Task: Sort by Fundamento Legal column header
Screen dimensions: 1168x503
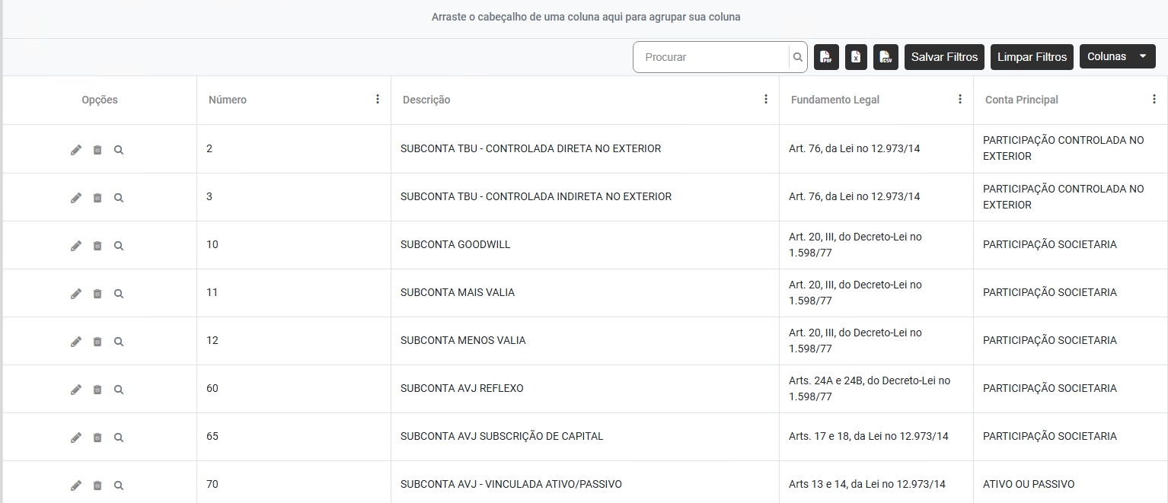Action: (x=835, y=100)
